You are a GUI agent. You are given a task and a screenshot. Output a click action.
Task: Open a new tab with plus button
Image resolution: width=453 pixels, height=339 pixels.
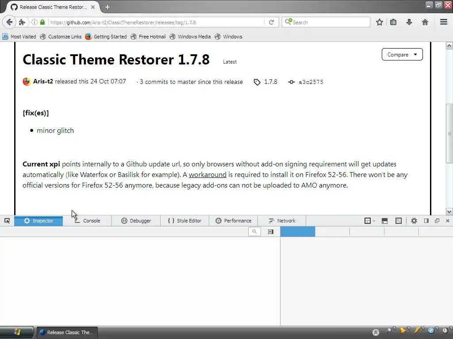tap(107, 7)
